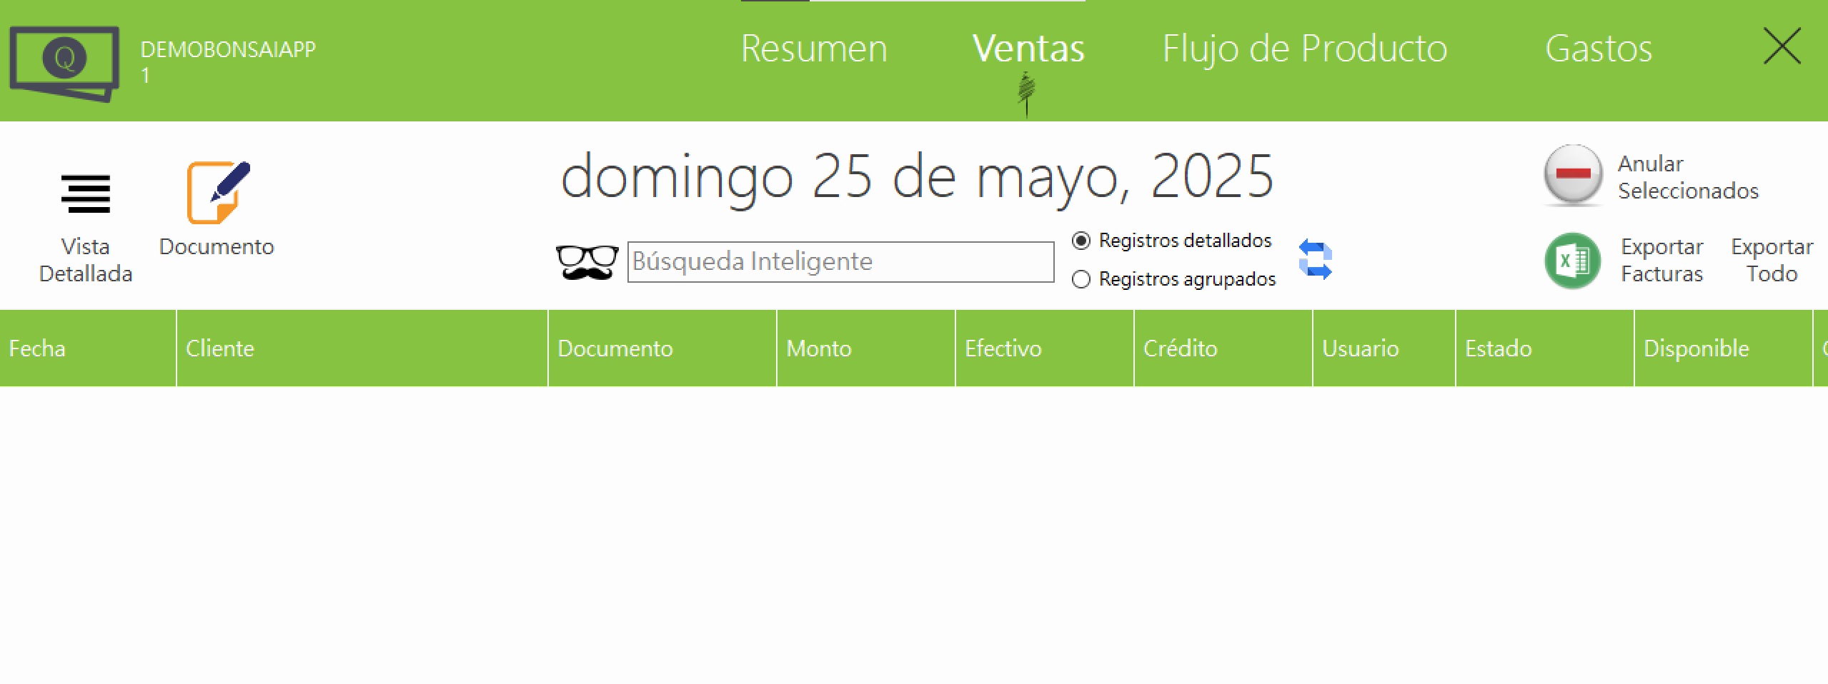This screenshot has width=1828, height=684.
Task: Sort by the Fecha column header
Action: 37,348
